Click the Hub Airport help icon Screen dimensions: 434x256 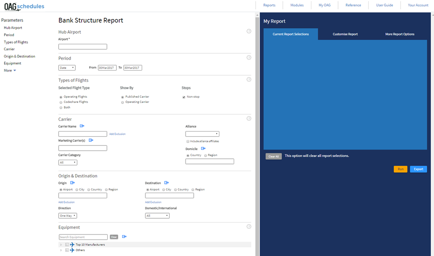tap(249, 31)
